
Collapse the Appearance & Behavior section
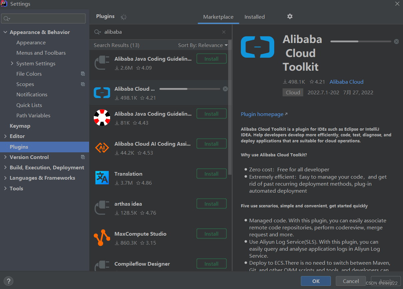(5, 32)
